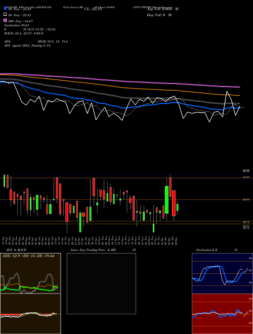Click the 'Stochastics & R' panel title
Screen dimensions: 253x334
pos(206,250)
